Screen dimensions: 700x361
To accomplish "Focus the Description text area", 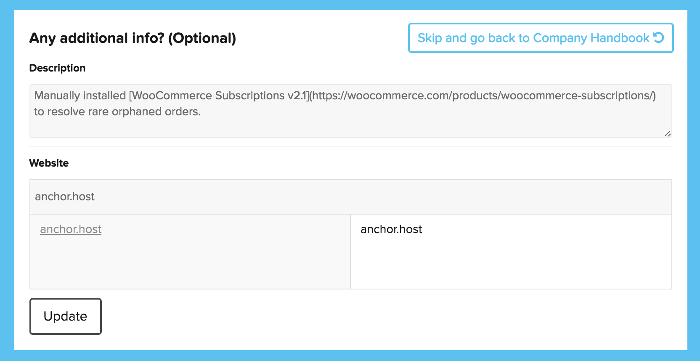I will [x=350, y=111].
